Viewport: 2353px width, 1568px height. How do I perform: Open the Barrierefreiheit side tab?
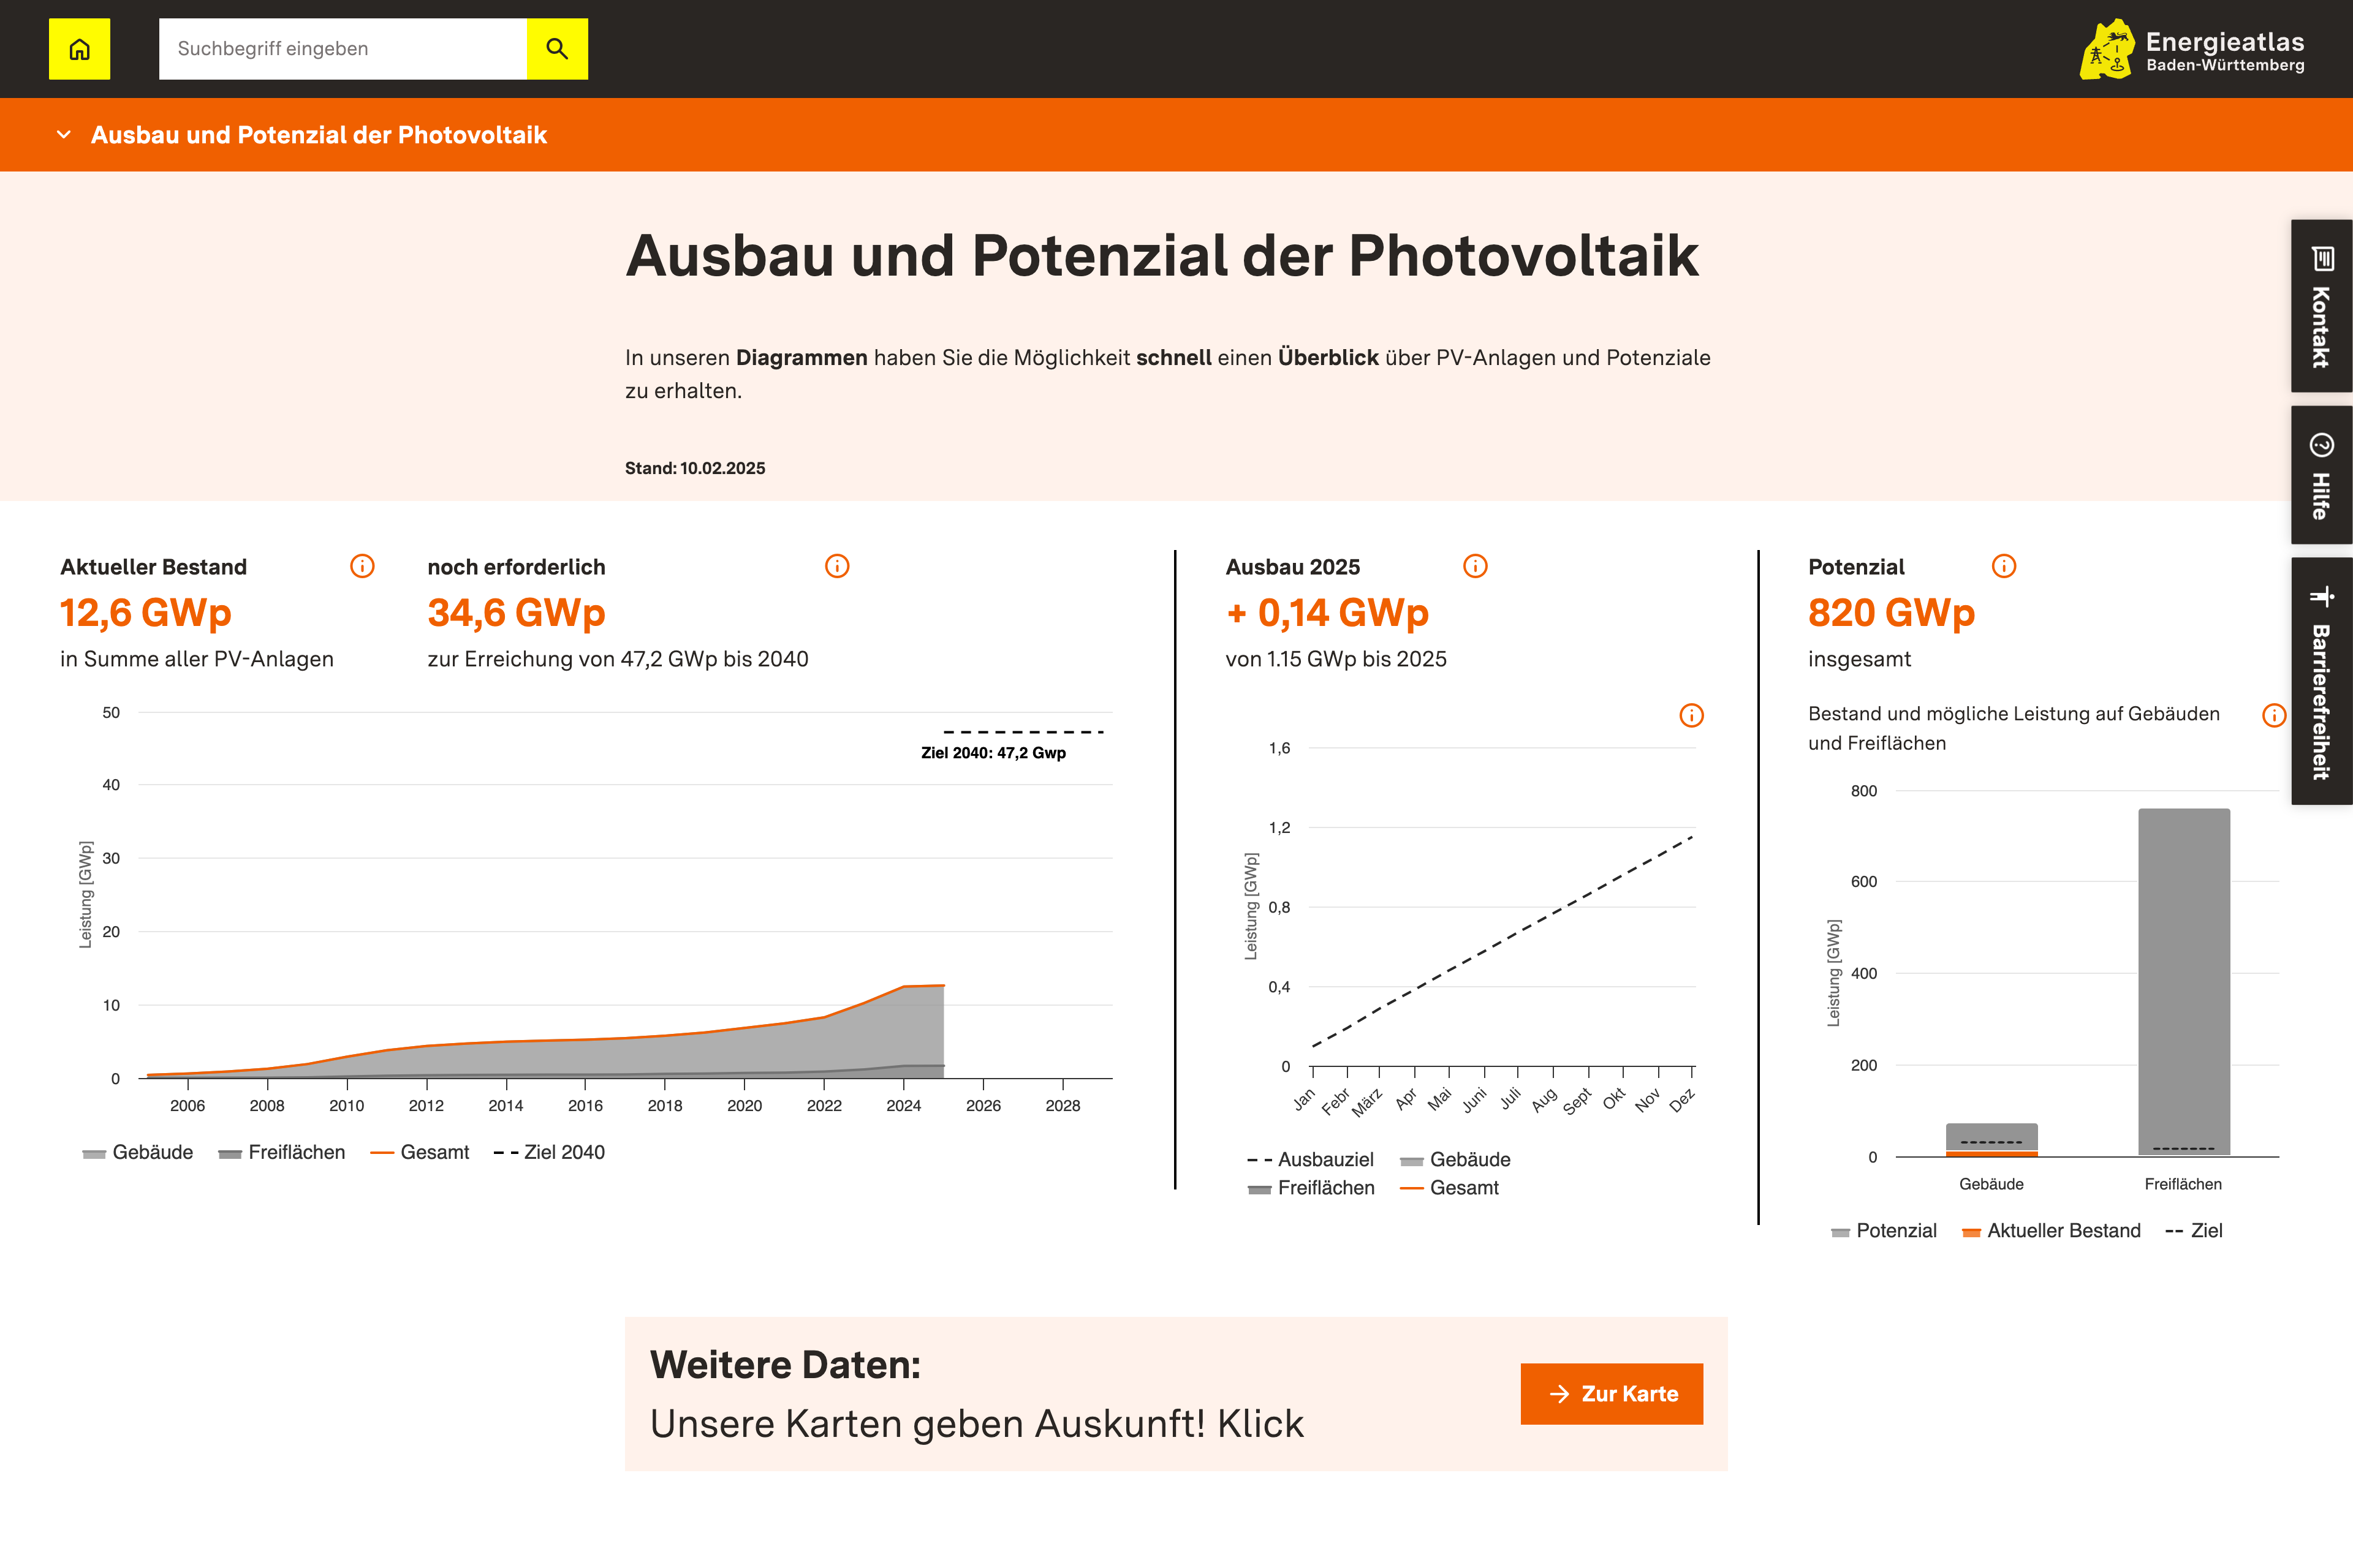click(x=2321, y=681)
